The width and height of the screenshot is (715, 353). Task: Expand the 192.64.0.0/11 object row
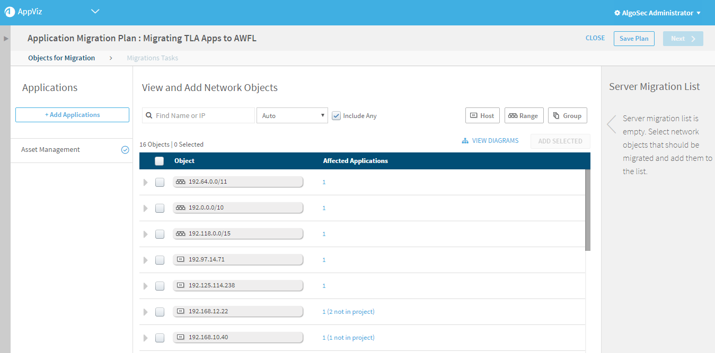[146, 183]
